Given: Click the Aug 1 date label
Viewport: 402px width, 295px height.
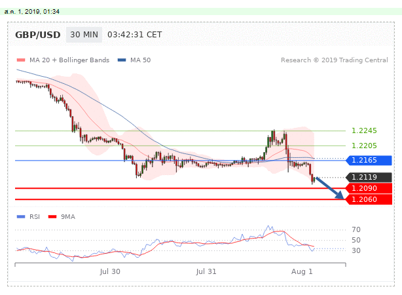Looking at the screenshot, I should click(x=302, y=271).
